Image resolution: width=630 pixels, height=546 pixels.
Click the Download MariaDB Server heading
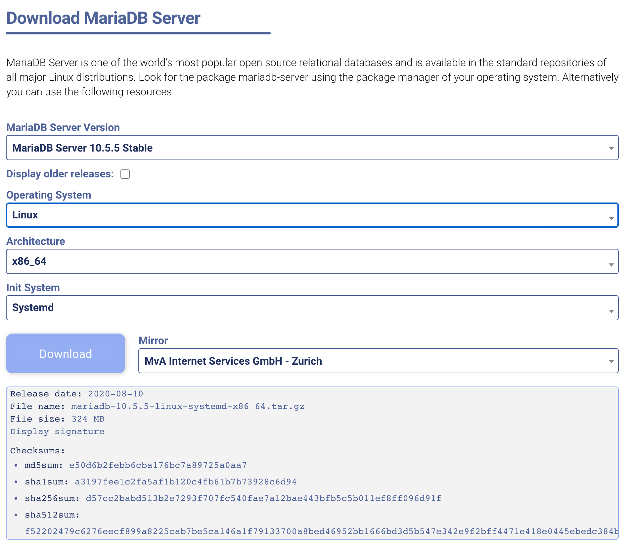tap(103, 18)
